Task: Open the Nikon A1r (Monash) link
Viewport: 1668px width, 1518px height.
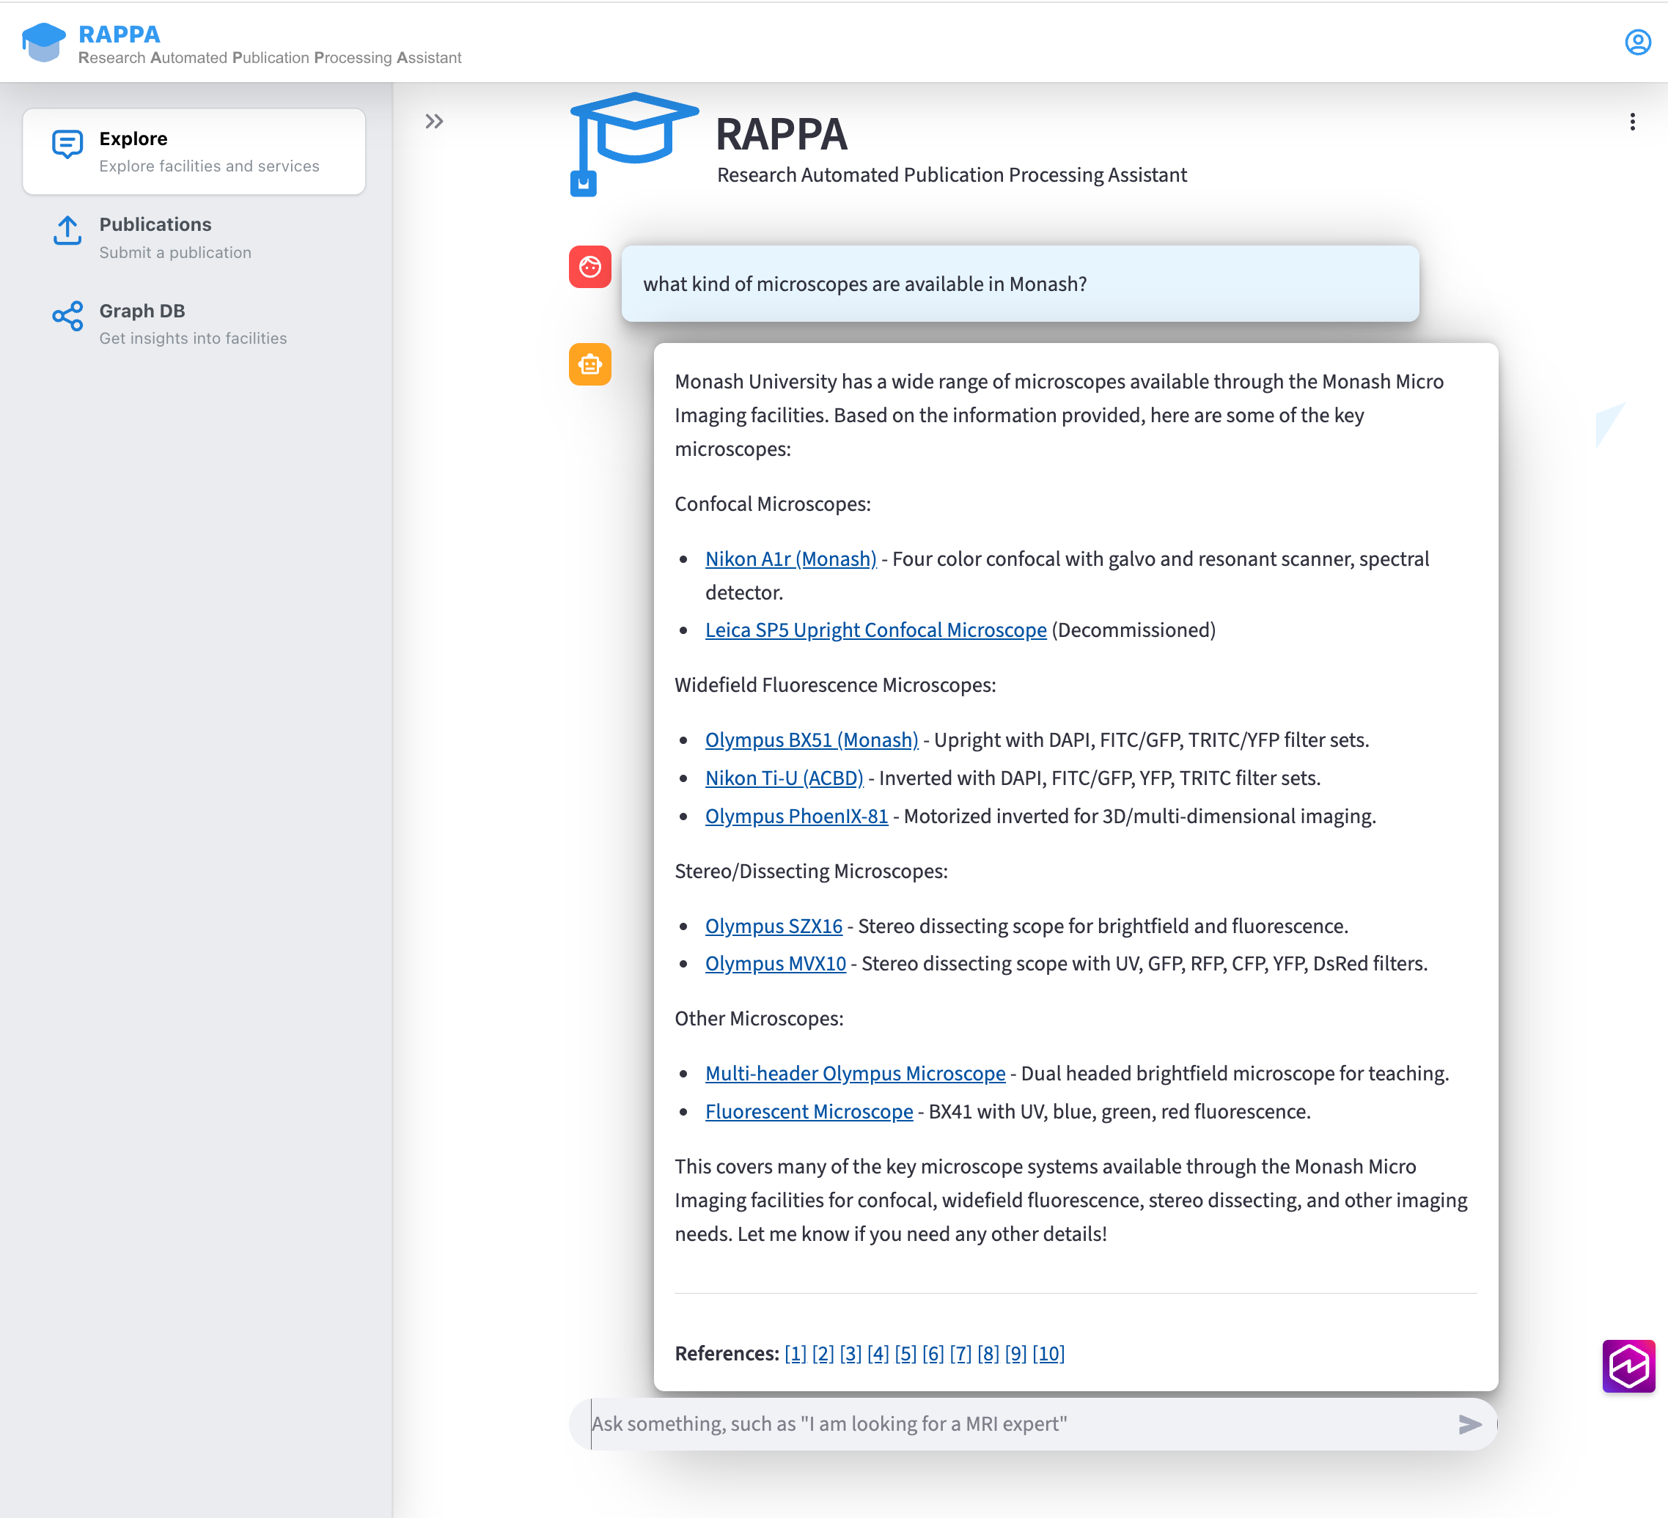Action: click(x=790, y=559)
